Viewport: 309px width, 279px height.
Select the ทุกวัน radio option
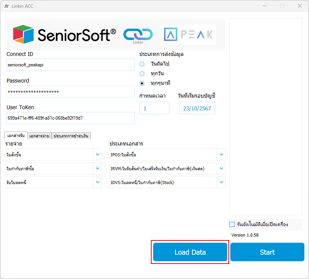[142, 74]
